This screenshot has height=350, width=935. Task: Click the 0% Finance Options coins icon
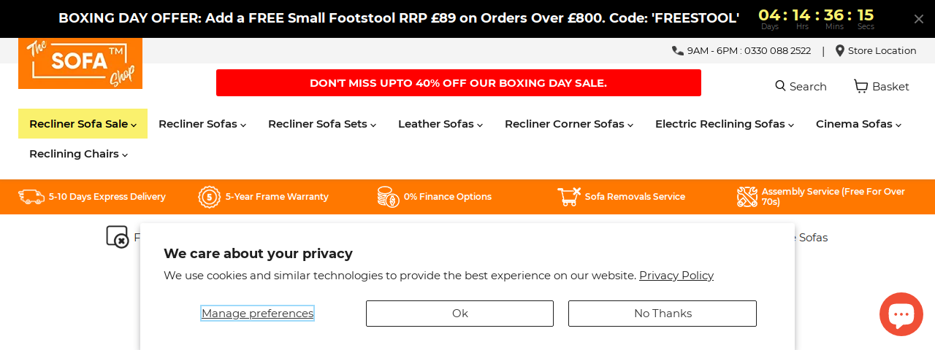point(388,197)
